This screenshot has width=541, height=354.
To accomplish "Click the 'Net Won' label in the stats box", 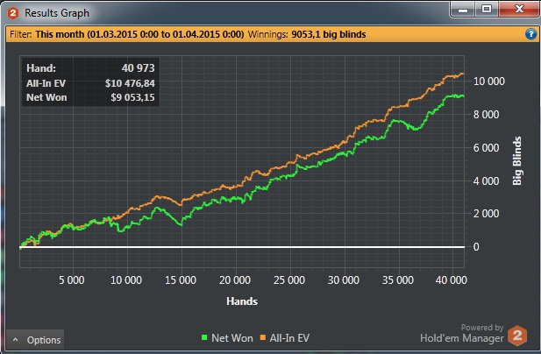I will point(46,97).
